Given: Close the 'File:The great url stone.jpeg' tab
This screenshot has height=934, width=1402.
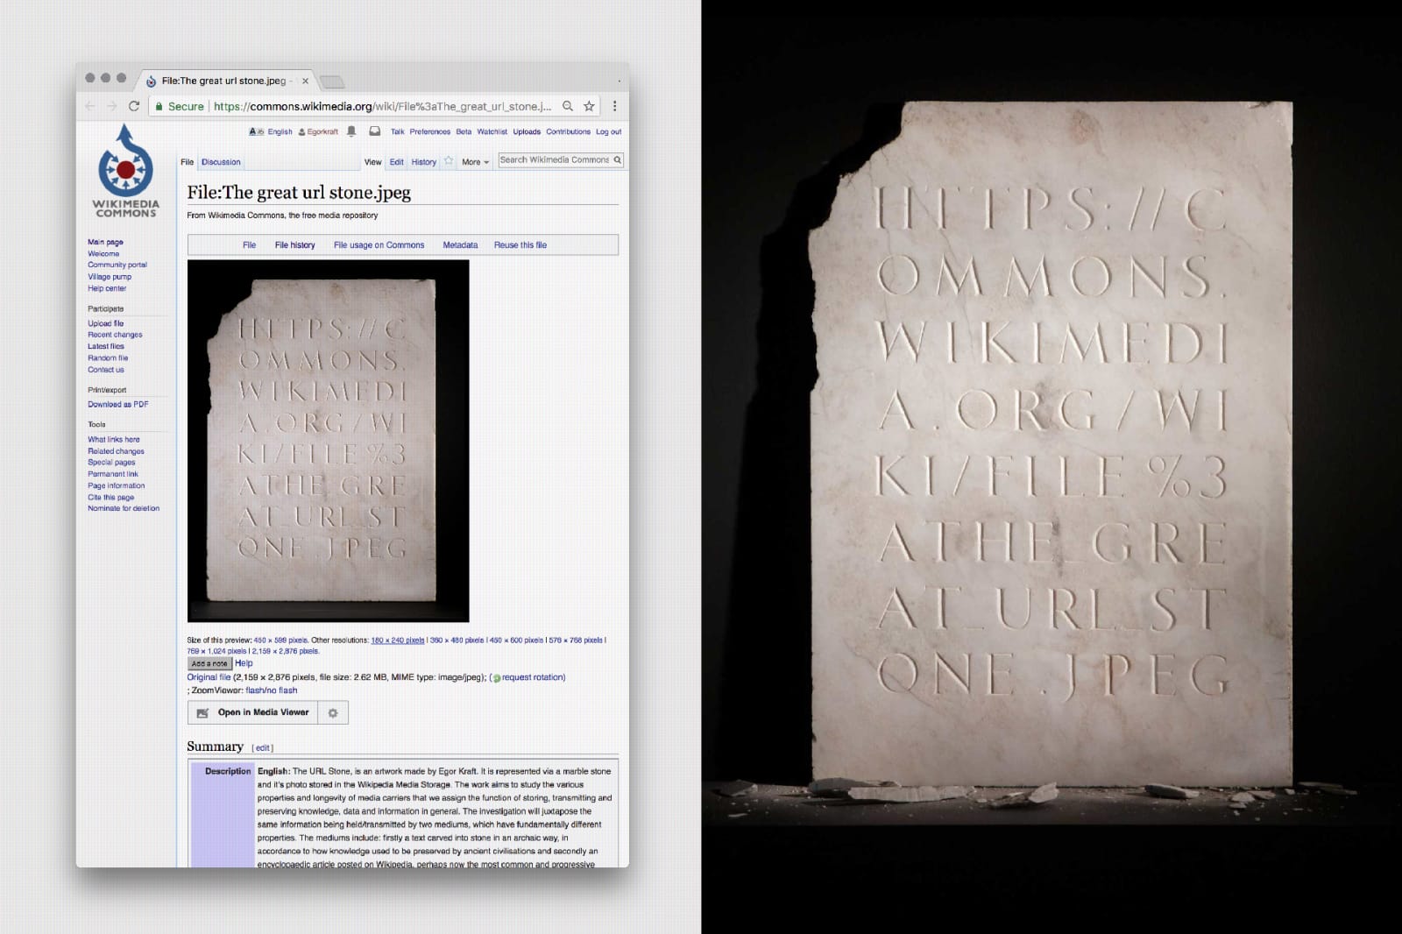Looking at the screenshot, I should [x=305, y=81].
